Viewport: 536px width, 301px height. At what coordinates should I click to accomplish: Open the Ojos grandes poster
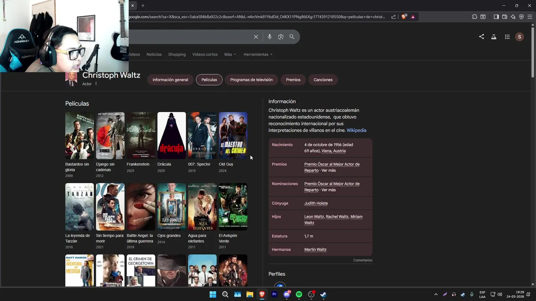(172, 207)
